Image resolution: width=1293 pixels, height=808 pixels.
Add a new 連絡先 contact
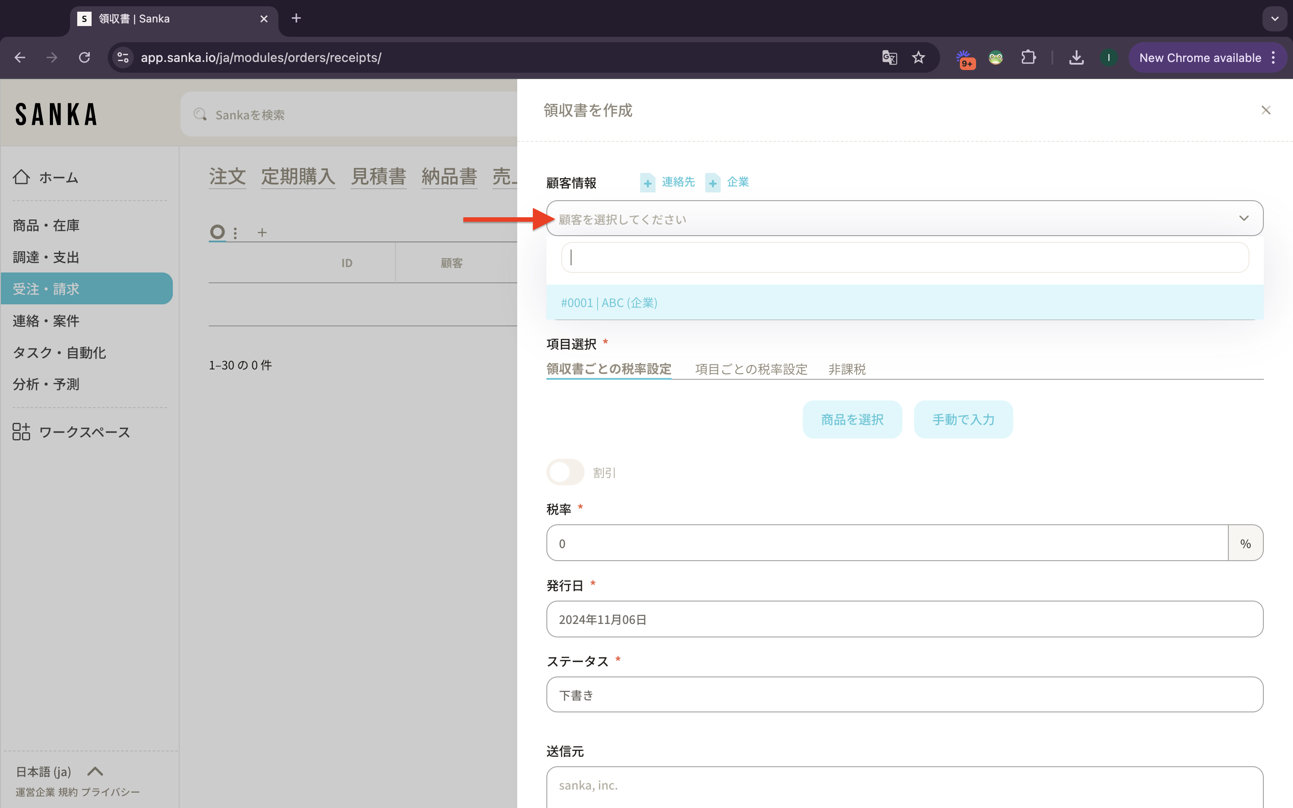click(667, 182)
